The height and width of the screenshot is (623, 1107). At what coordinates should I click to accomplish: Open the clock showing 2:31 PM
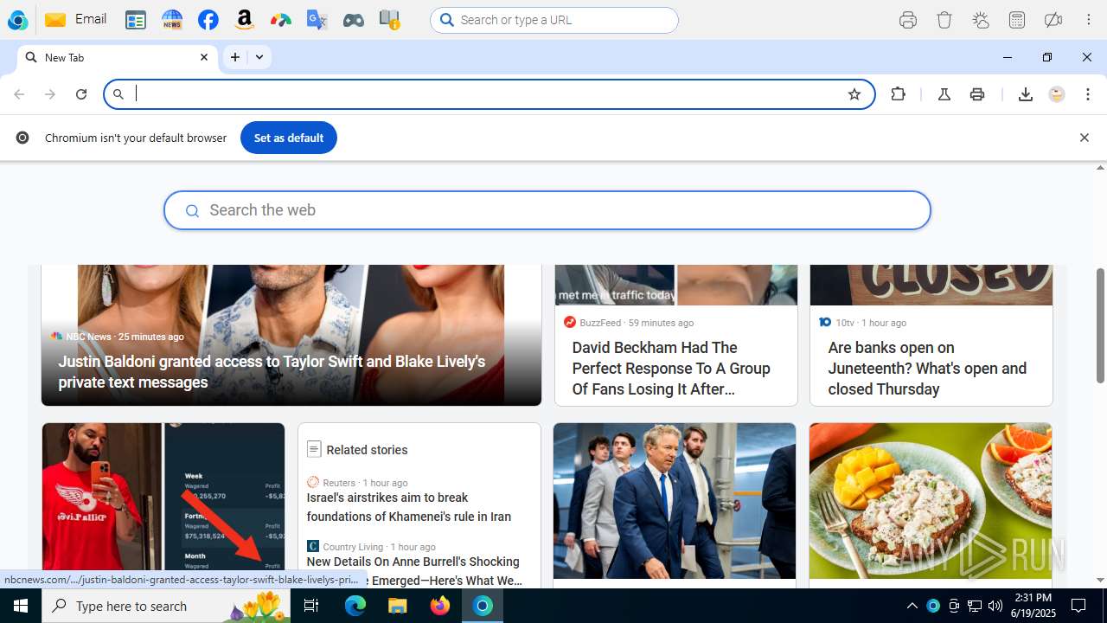(1033, 606)
